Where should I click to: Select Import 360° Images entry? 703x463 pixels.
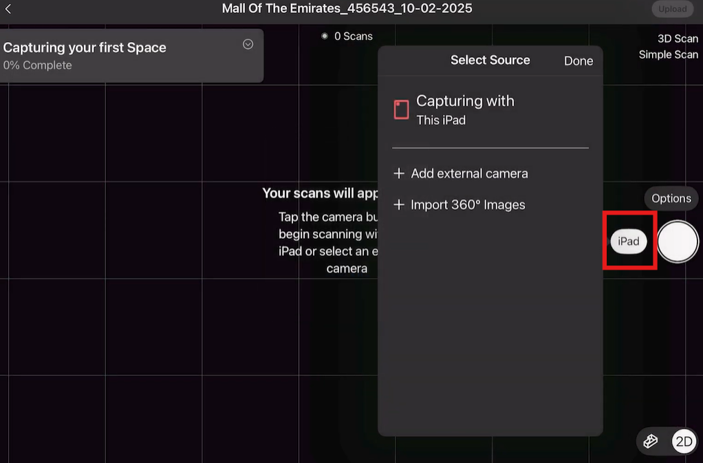tap(468, 205)
